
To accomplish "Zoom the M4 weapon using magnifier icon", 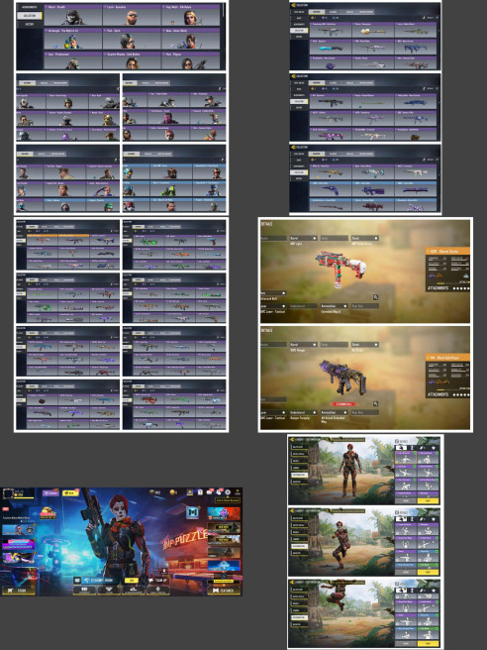I will pos(375,403).
